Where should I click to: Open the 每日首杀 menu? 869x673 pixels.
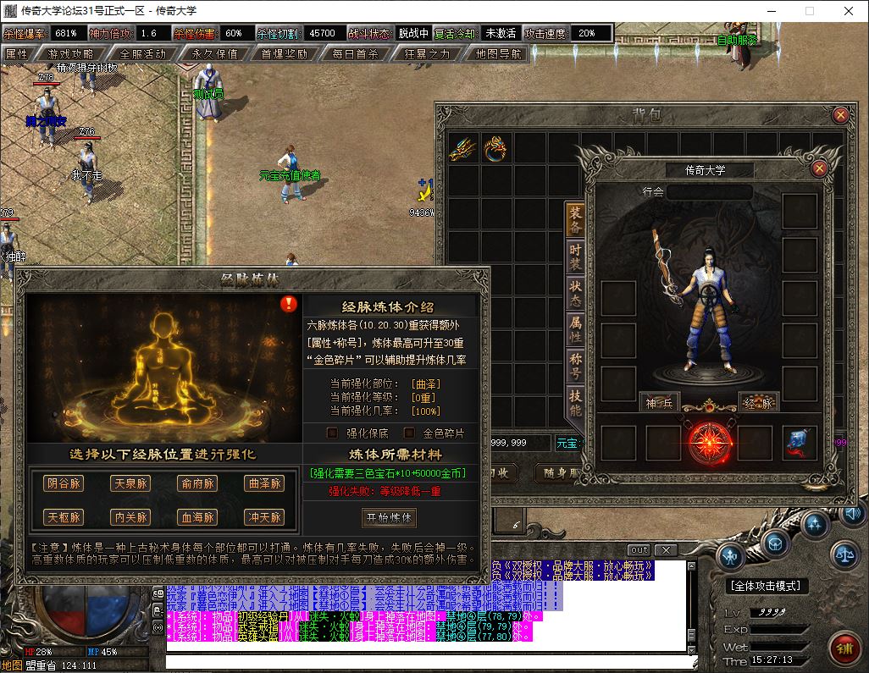(355, 53)
